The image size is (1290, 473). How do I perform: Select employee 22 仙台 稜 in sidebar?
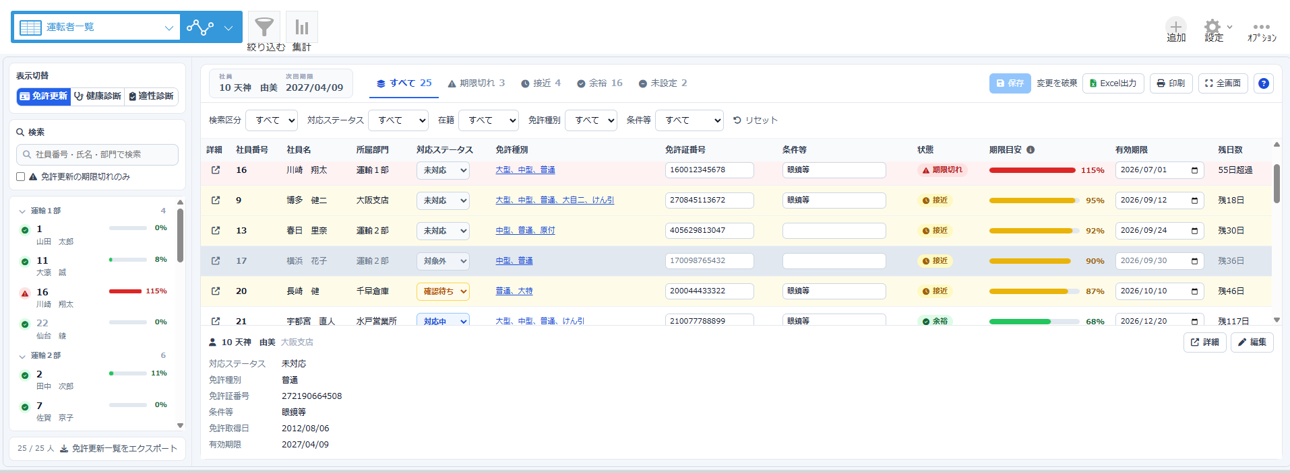94,329
